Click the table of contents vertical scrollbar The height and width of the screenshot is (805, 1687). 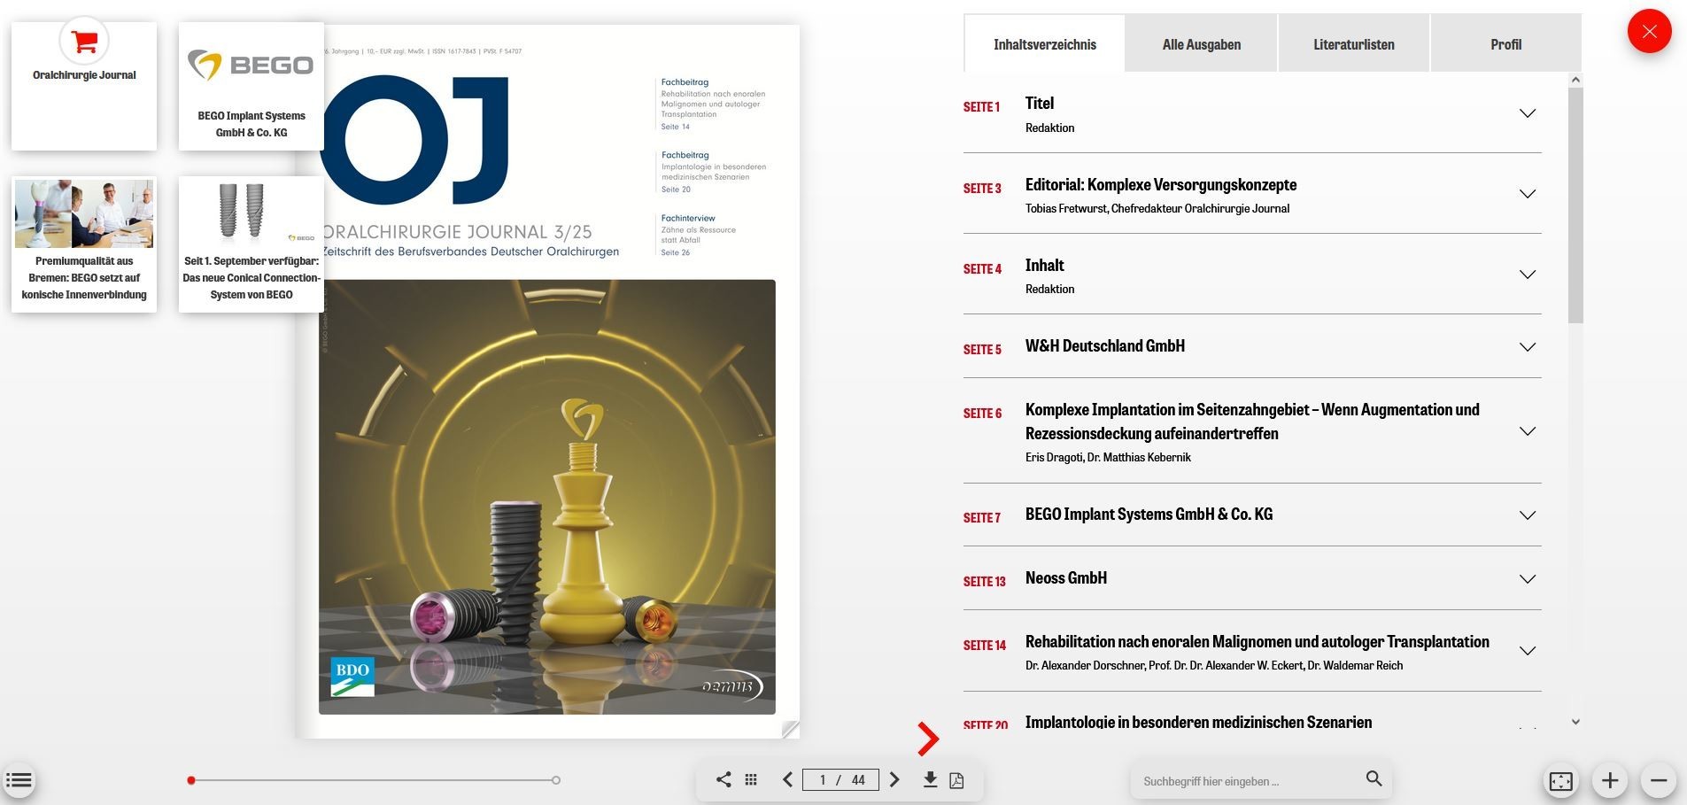click(1575, 205)
